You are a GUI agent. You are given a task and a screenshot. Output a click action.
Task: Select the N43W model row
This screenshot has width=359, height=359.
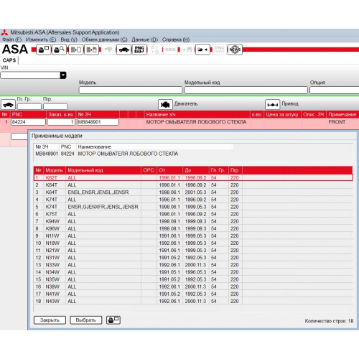[x=193, y=301]
